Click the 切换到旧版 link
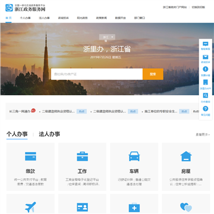 coord(199,7)
